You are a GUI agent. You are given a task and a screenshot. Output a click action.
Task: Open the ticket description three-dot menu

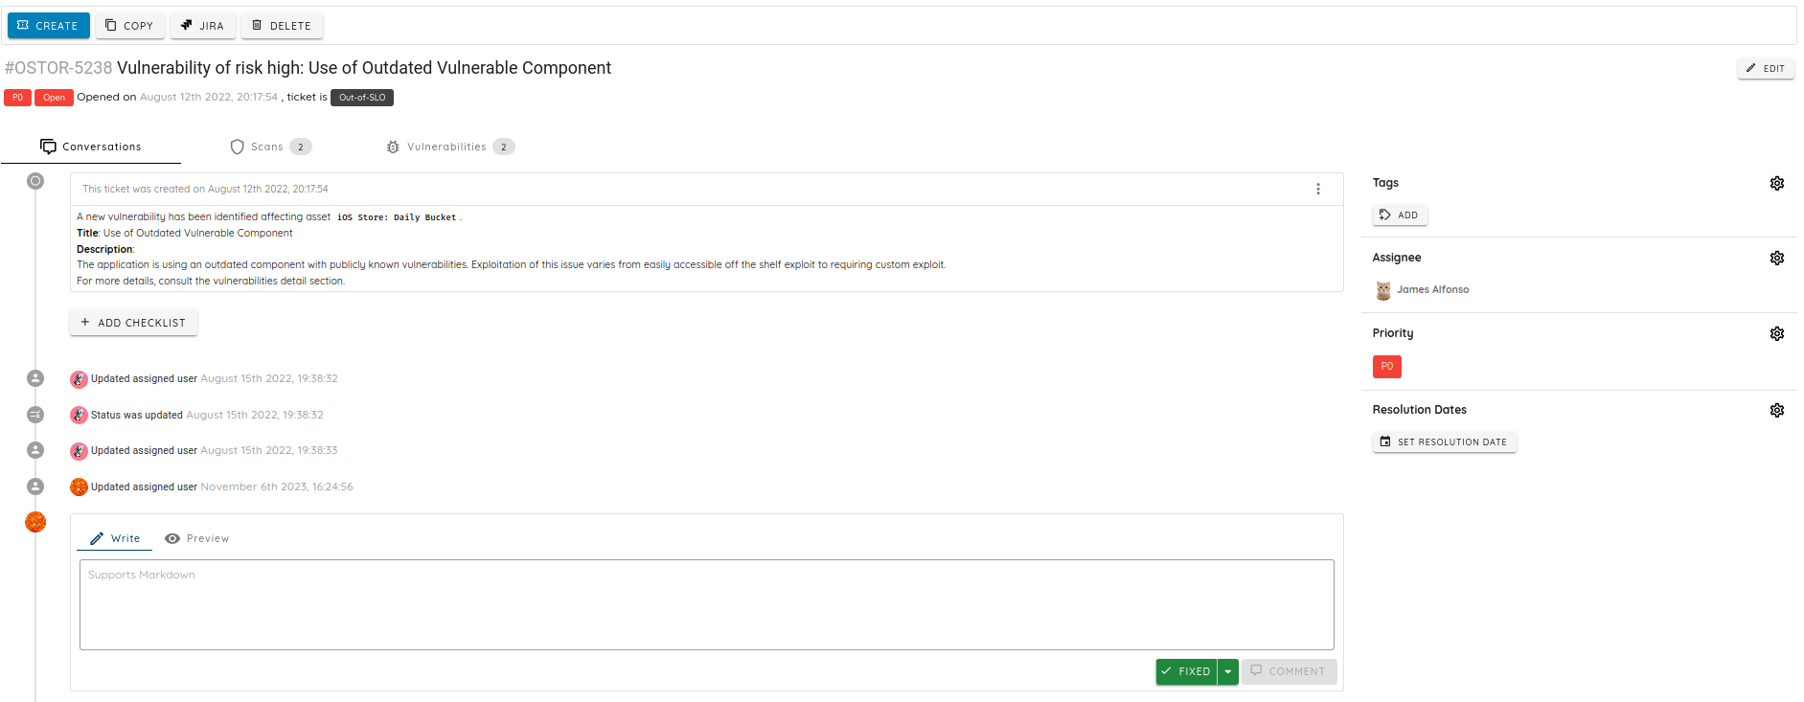1318,189
